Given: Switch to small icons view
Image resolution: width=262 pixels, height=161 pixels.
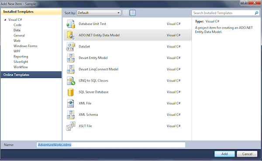Looking at the screenshot, I should tap(126, 13).
